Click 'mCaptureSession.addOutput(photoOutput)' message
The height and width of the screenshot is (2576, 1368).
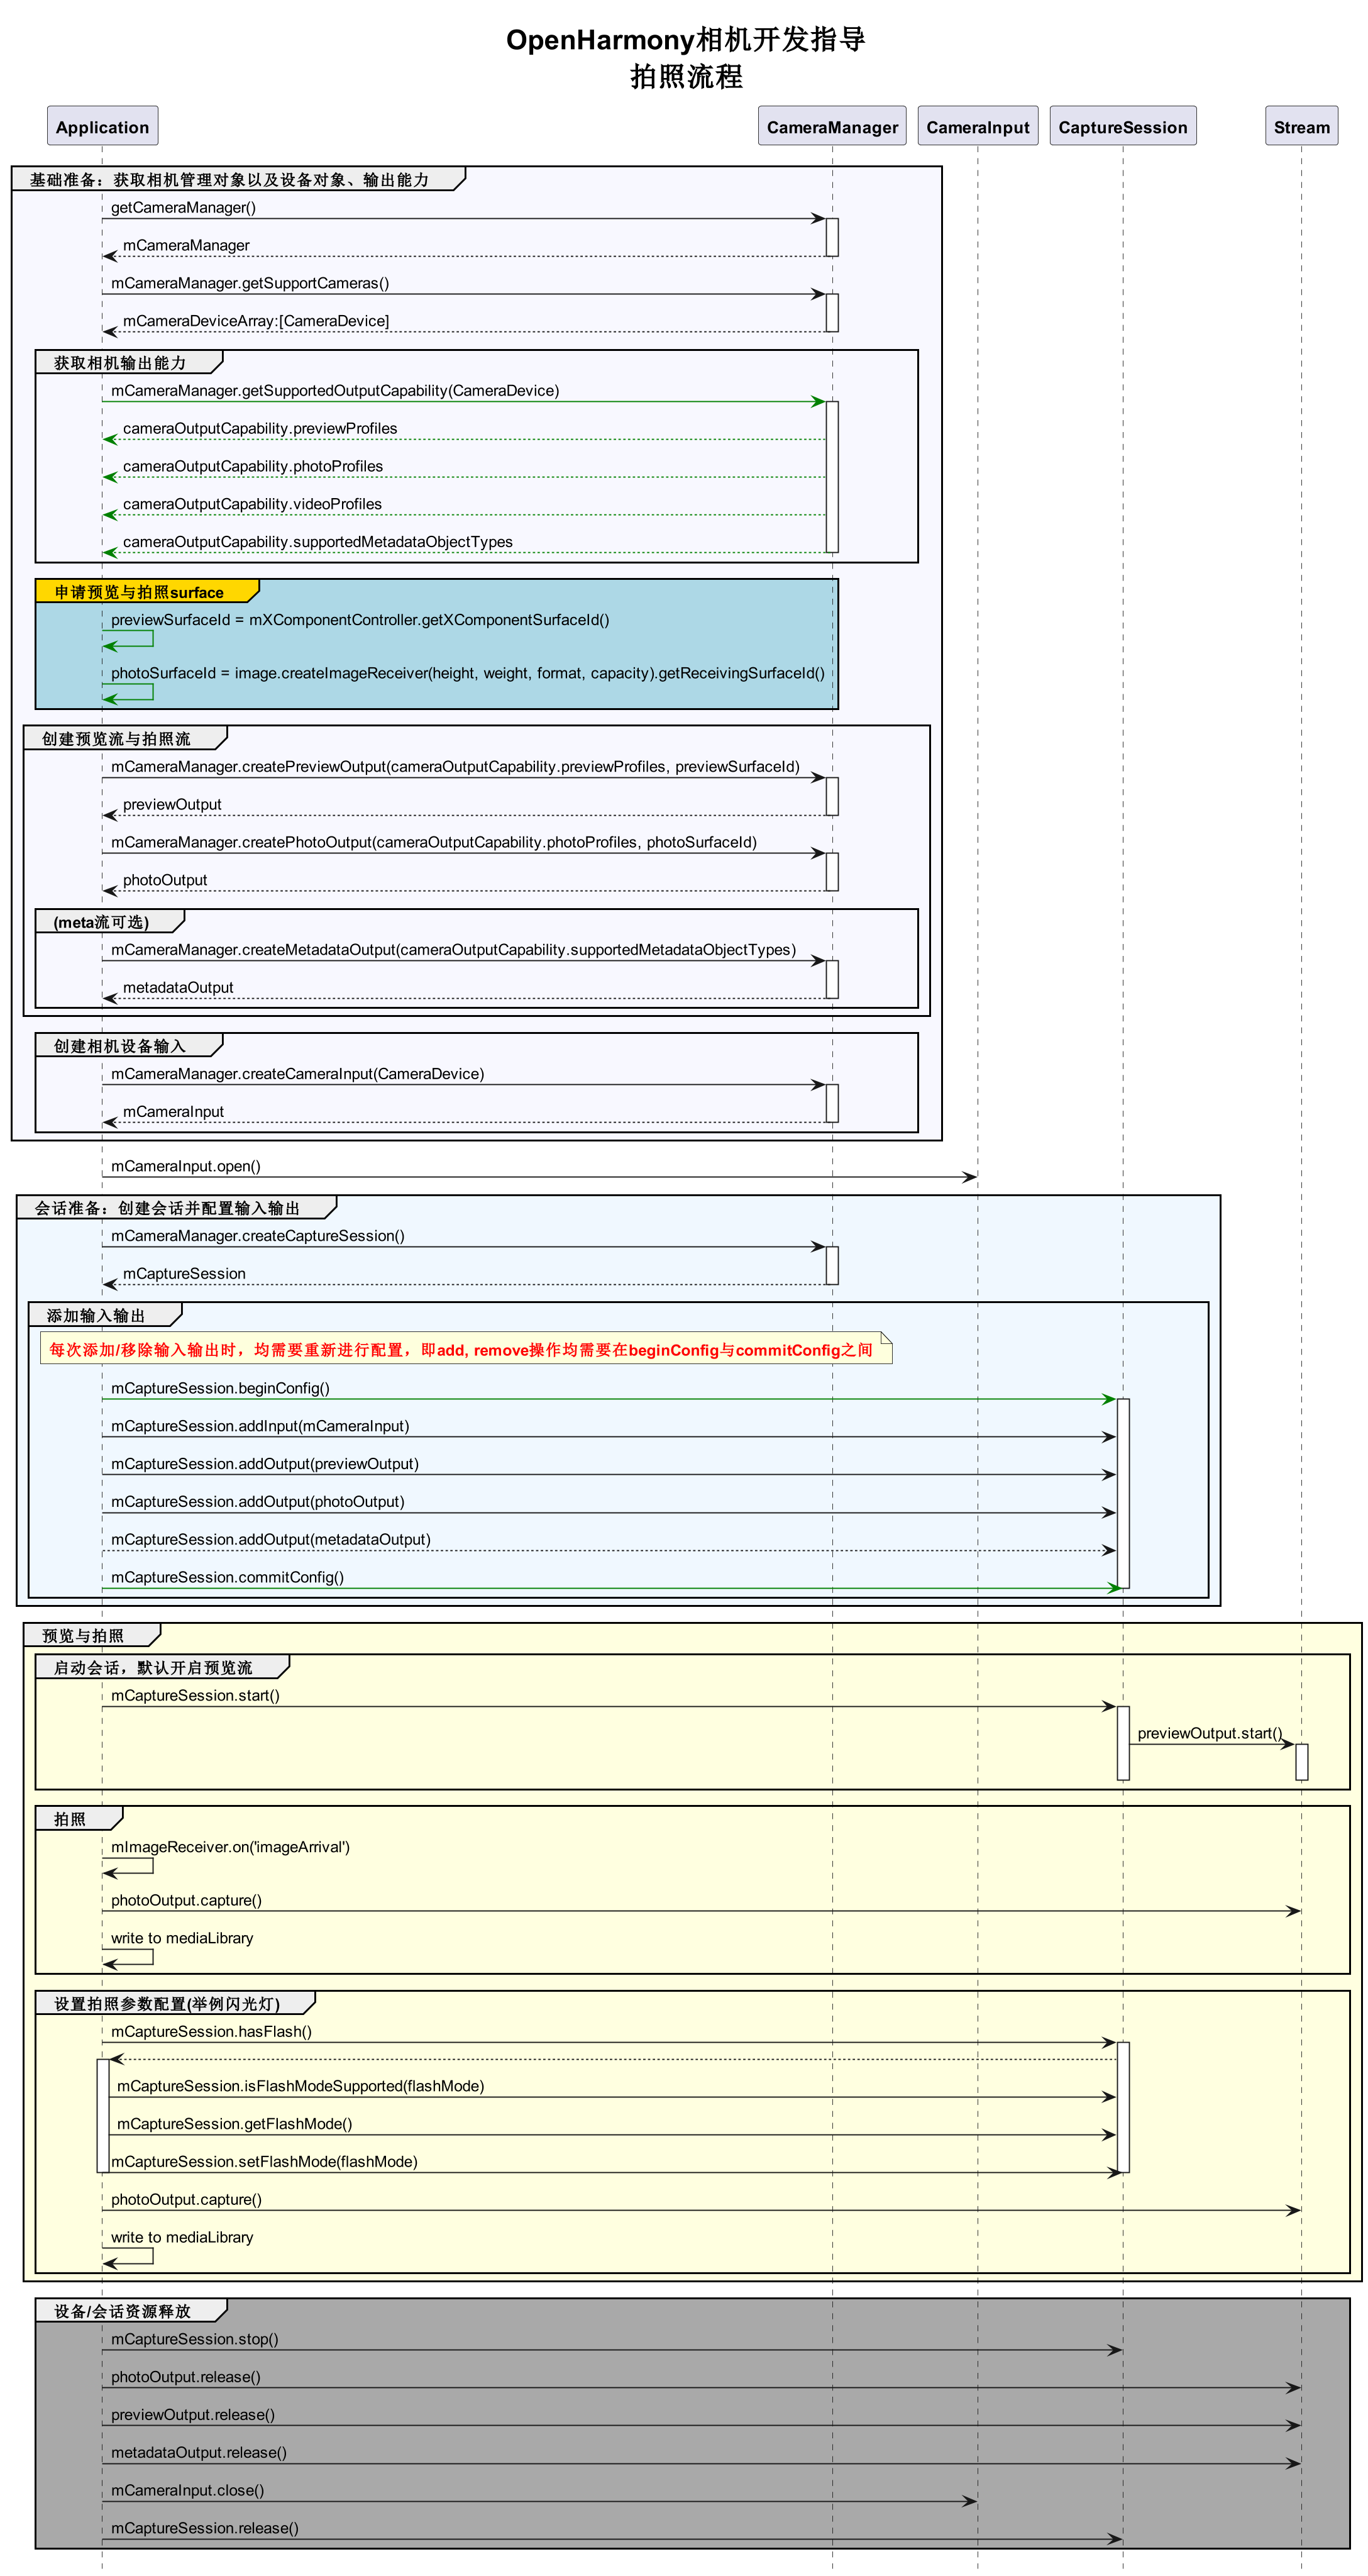pos(258,1503)
